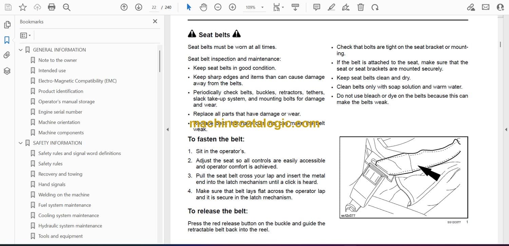This screenshot has width=509, height=246.
Task: Go to the next page
Action: click(x=138, y=7)
